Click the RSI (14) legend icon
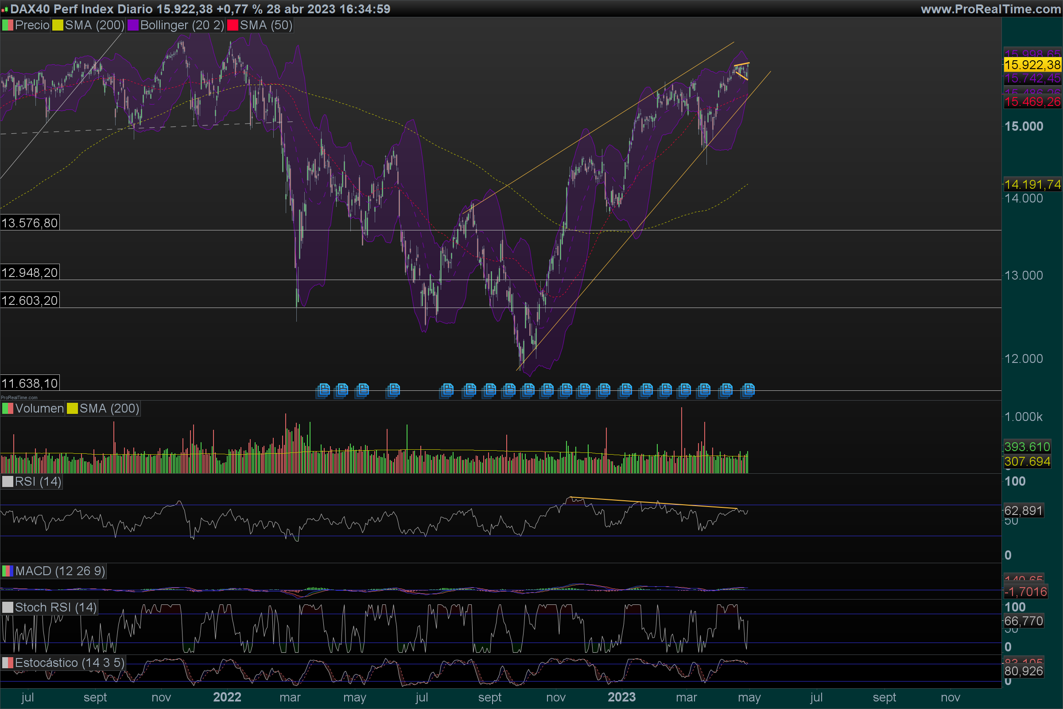The width and height of the screenshot is (1063, 709). tap(8, 482)
